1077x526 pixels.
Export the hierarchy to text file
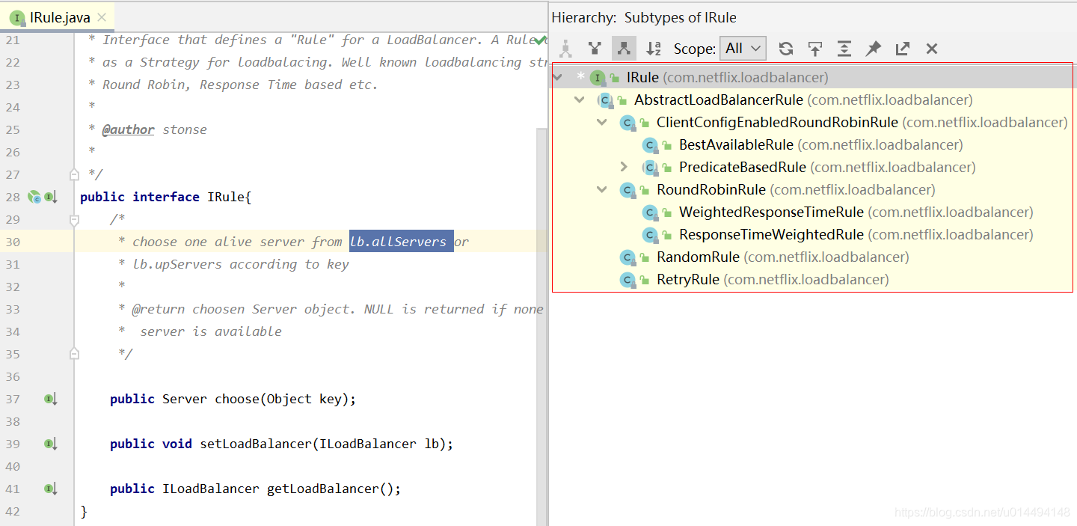coord(902,49)
